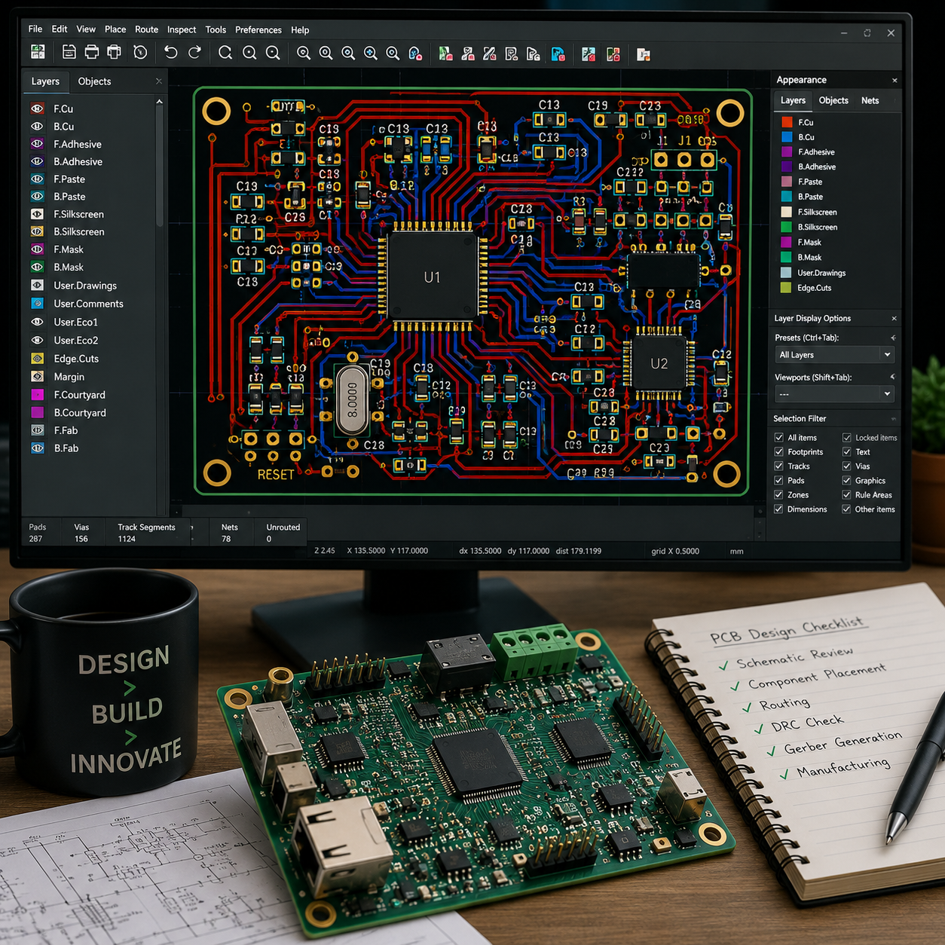The image size is (945, 945).
Task: Toggle F.Fab layer visibility icon
Action: click(37, 430)
